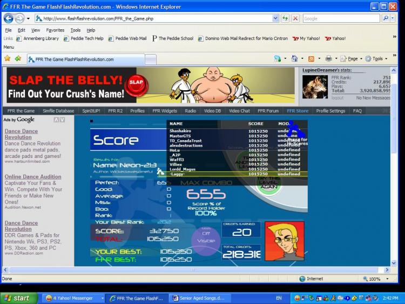This screenshot has width=405, height=304.
Task: Click the blond character portrait
Action: pyautogui.click(x=285, y=241)
